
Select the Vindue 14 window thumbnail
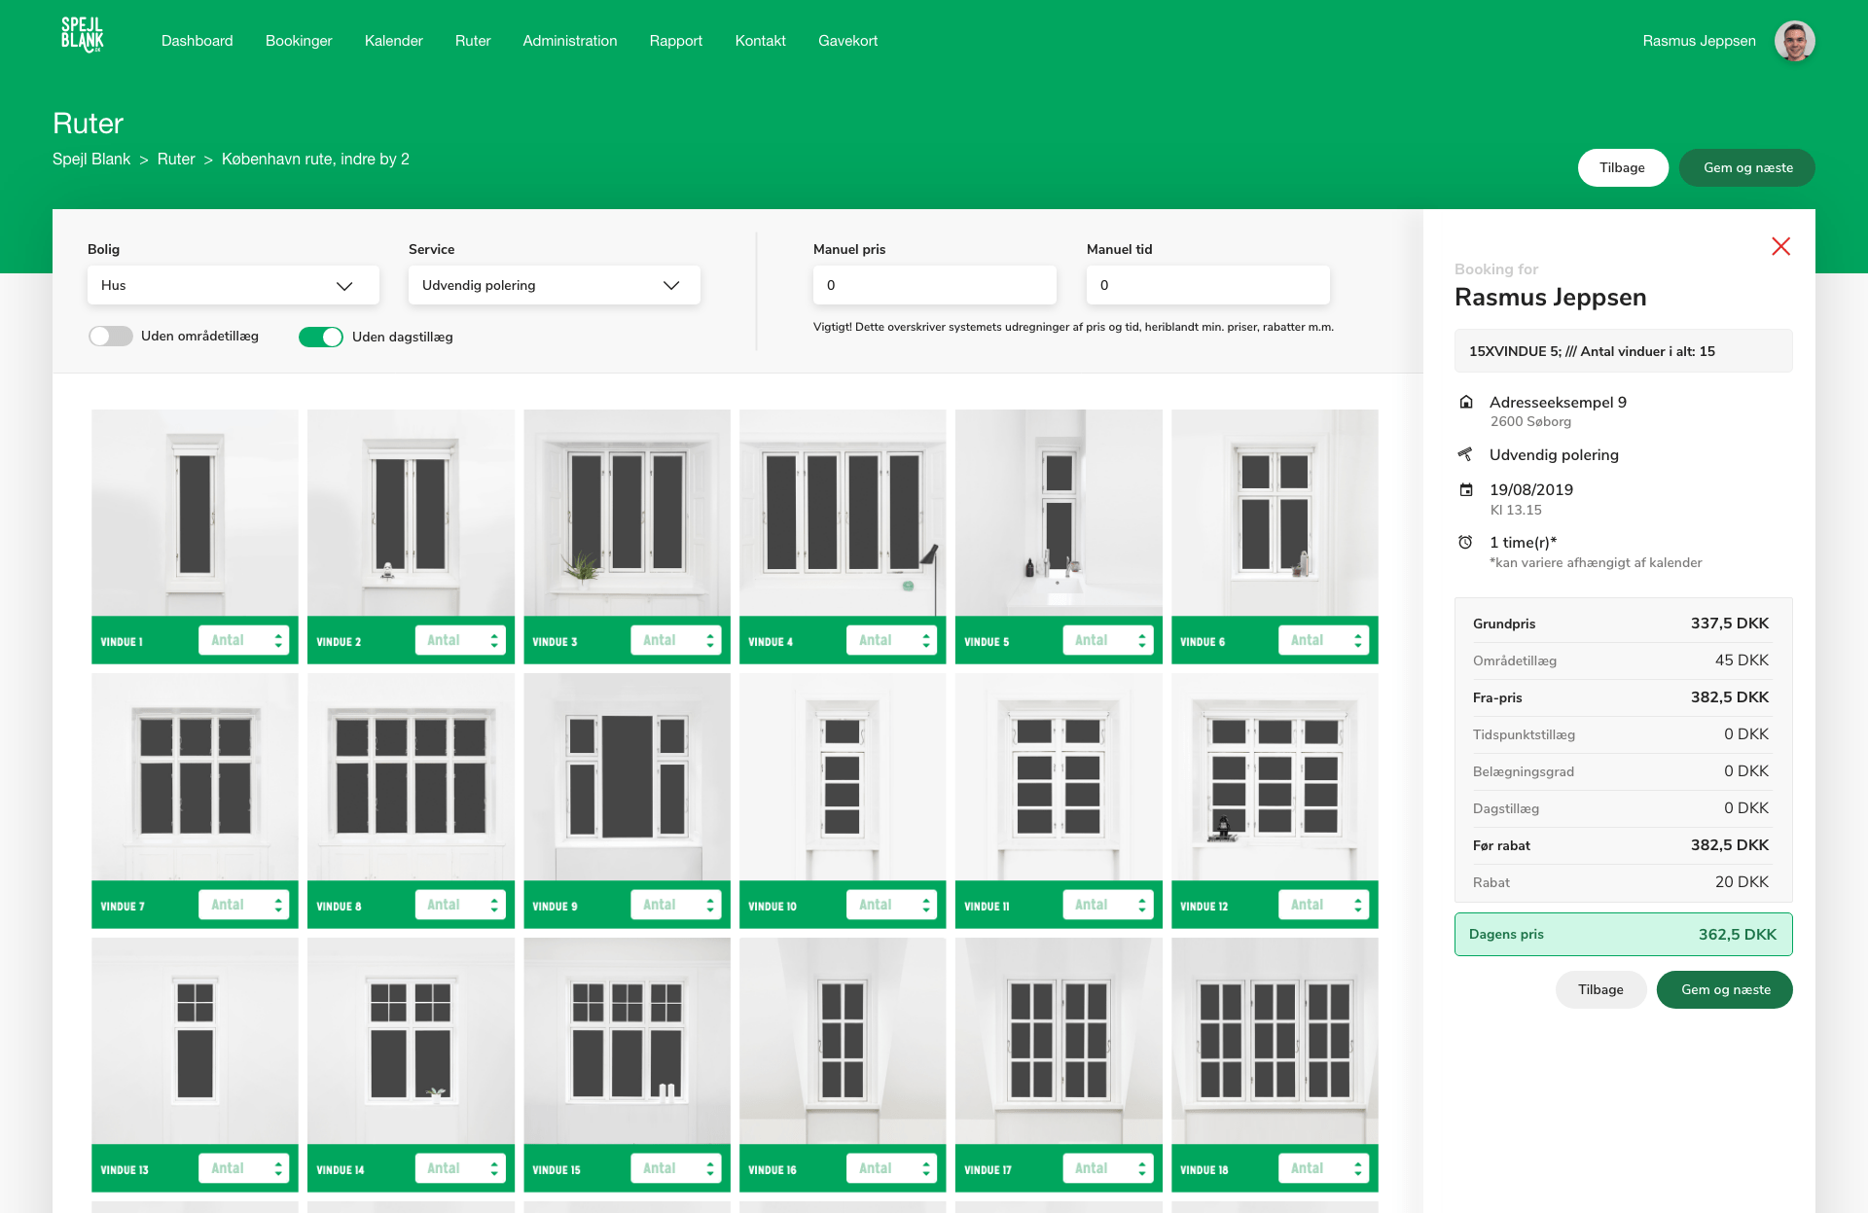click(x=411, y=1041)
